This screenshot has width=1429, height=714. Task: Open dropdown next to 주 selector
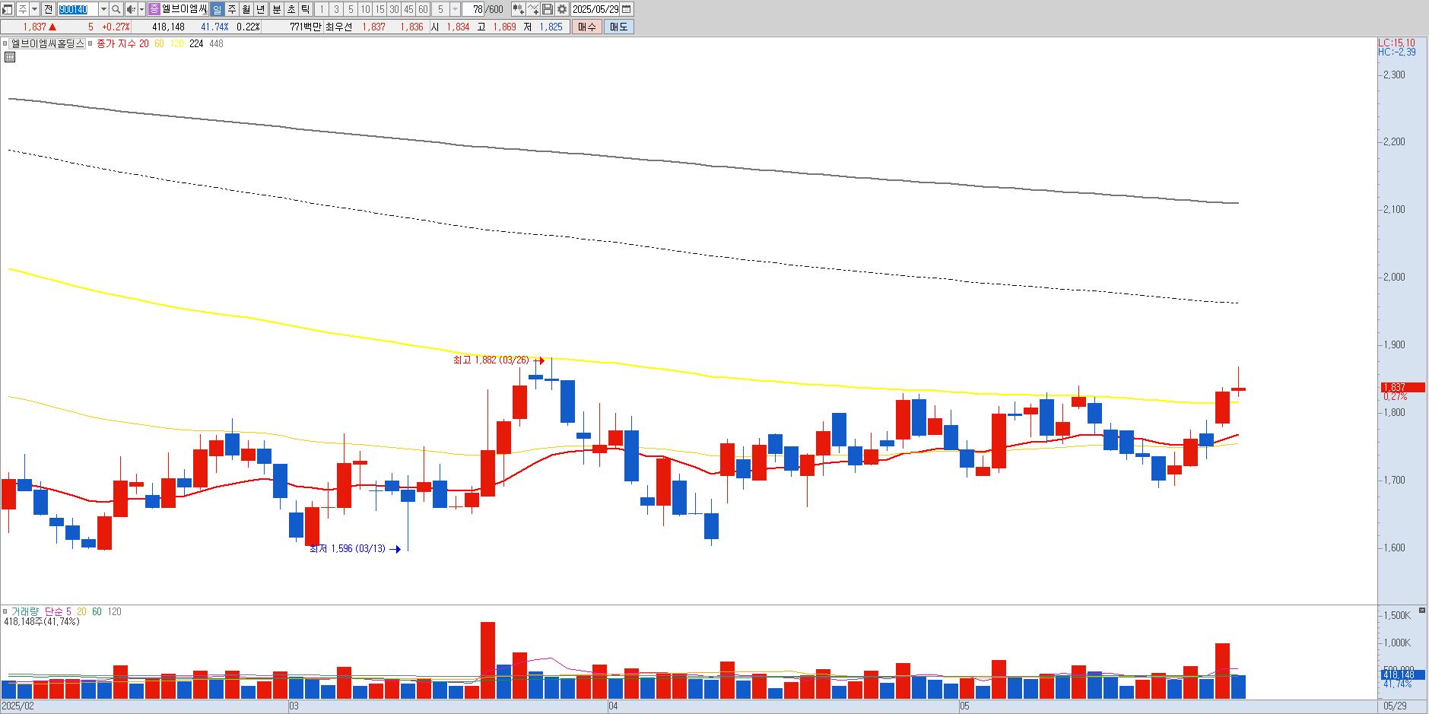click(34, 9)
